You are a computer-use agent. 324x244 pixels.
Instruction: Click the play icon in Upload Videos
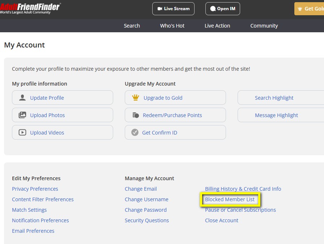click(x=22, y=132)
